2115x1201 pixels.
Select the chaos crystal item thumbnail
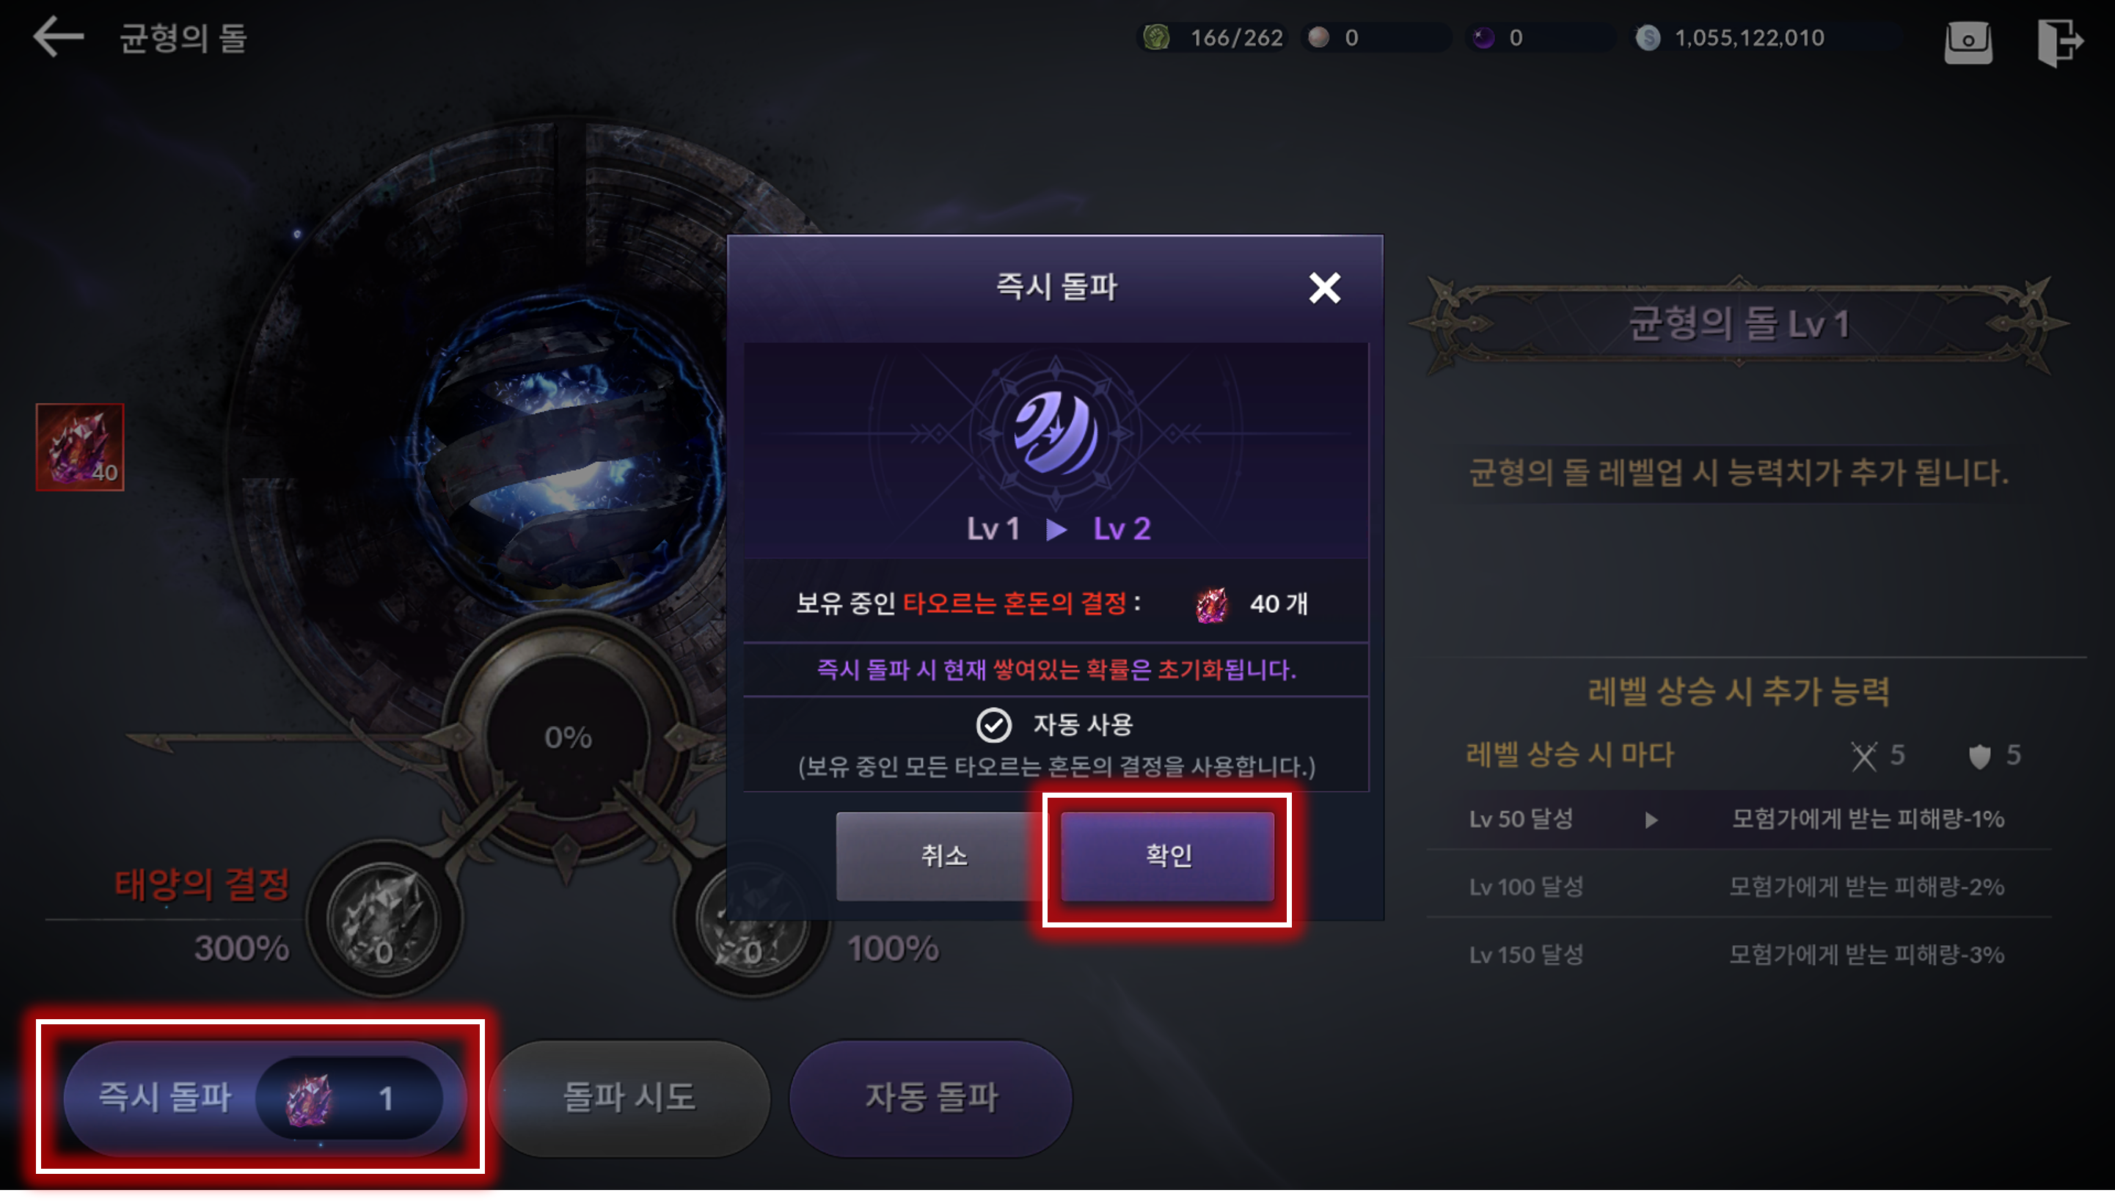point(80,447)
